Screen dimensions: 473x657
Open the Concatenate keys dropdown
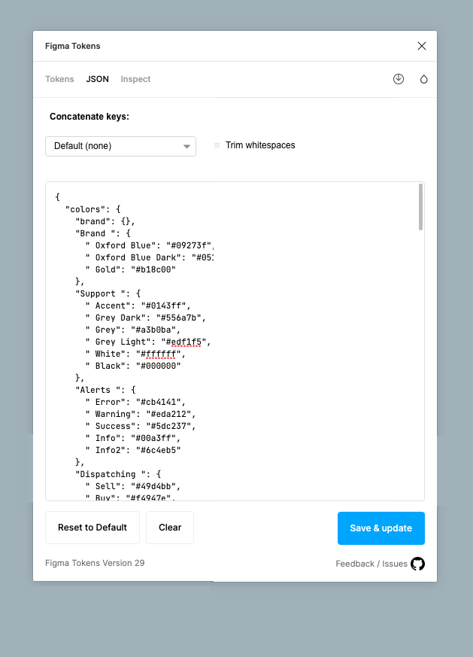pos(120,146)
